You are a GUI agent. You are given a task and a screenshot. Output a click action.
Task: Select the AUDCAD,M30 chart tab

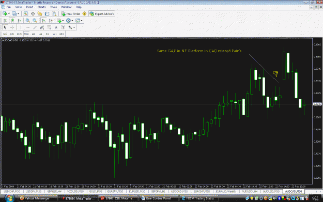point(294,192)
